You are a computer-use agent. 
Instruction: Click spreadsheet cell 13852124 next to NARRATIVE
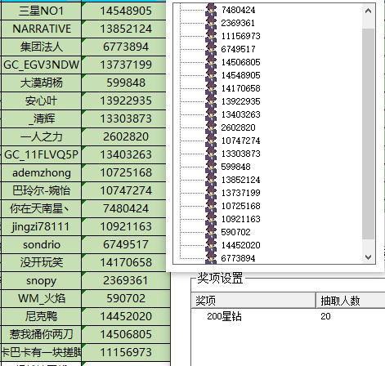pyautogui.click(x=123, y=29)
